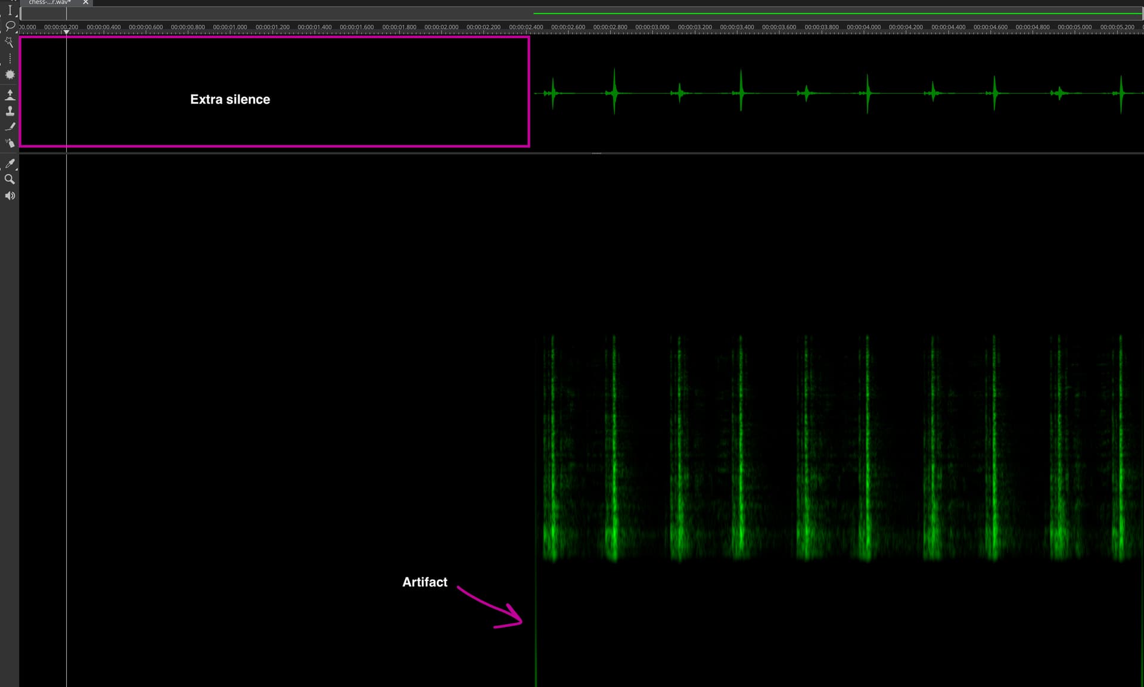
Task: Select the upward arrow amplify tool
Action: click(10, 94)
